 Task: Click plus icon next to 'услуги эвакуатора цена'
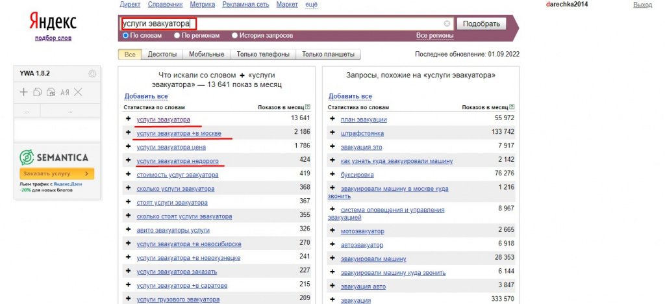(x=129, y=147)
